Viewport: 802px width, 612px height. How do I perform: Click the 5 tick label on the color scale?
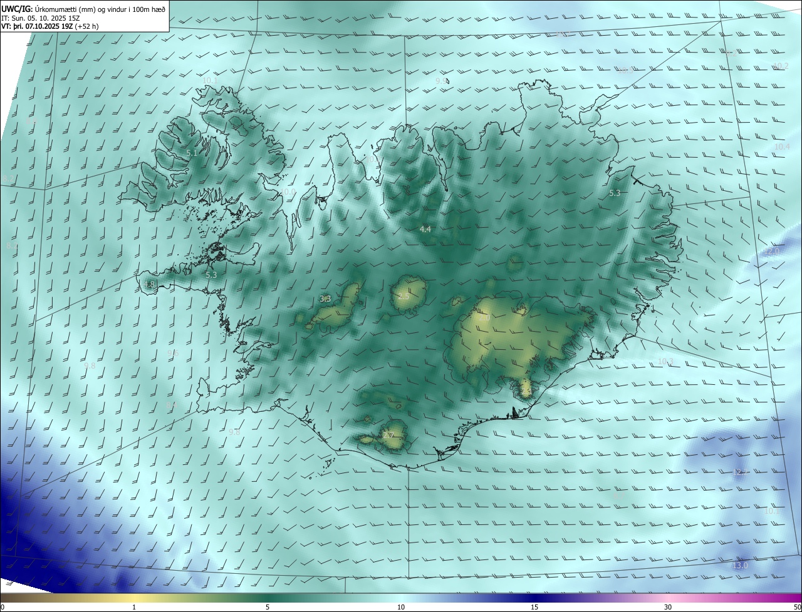click(268, 607)
